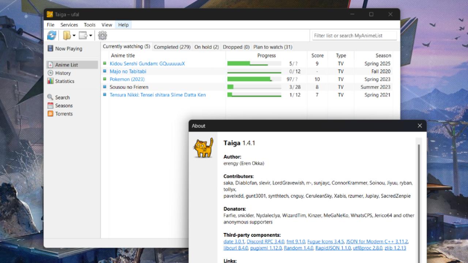This screenshot has width=468, height=263.
Task: Click status icon beside Kidou Senshi Gundam
Action: [x=105, y=63]
